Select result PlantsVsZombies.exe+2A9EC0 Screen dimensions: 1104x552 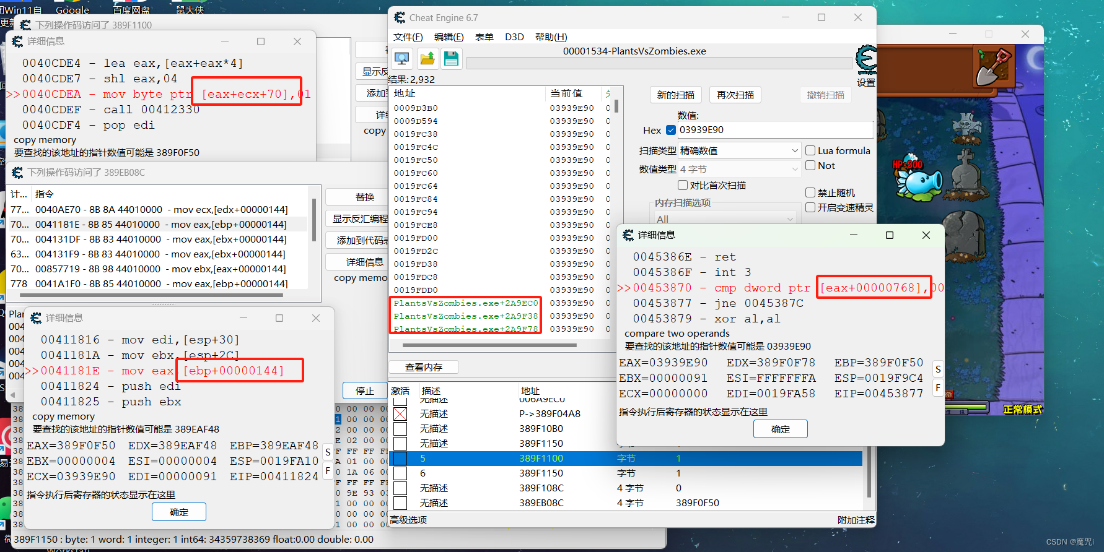click(x=466, y=303)
